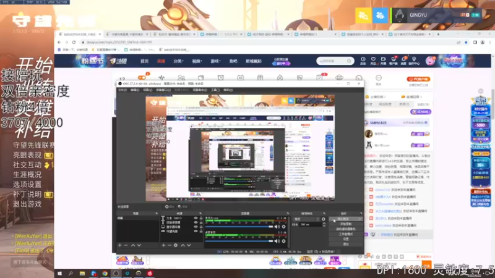Open scene transition properties gear

323,219
